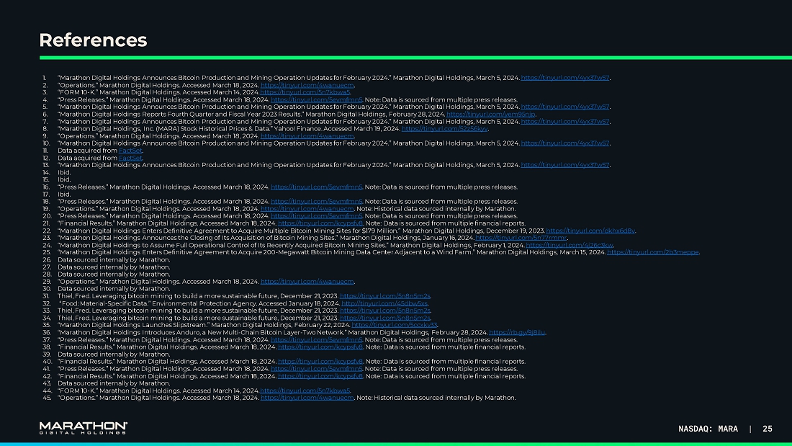Click the slide page number 25
Screen dimensions: 792x446
coord(768,429)
